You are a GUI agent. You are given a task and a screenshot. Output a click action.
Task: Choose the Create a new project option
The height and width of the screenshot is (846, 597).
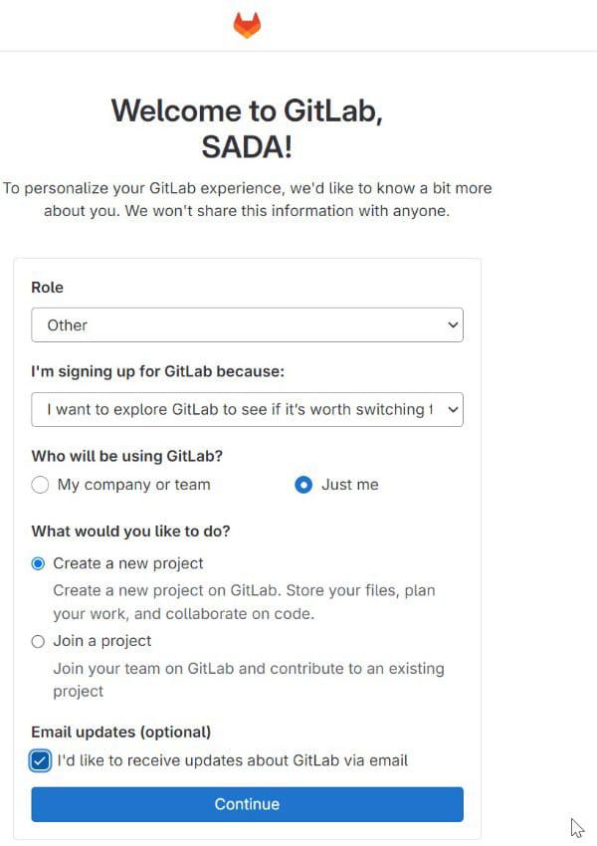39,563
